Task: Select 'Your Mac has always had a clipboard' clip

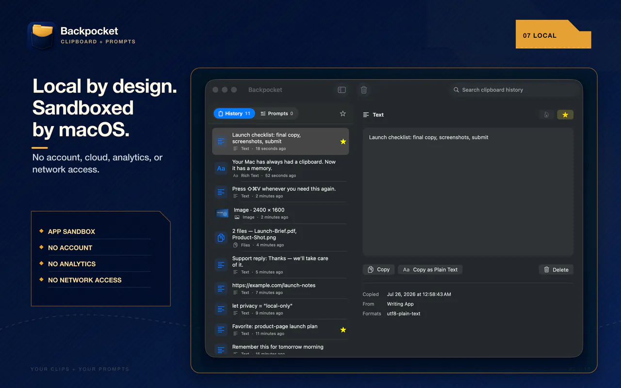Action: [284, 165]
